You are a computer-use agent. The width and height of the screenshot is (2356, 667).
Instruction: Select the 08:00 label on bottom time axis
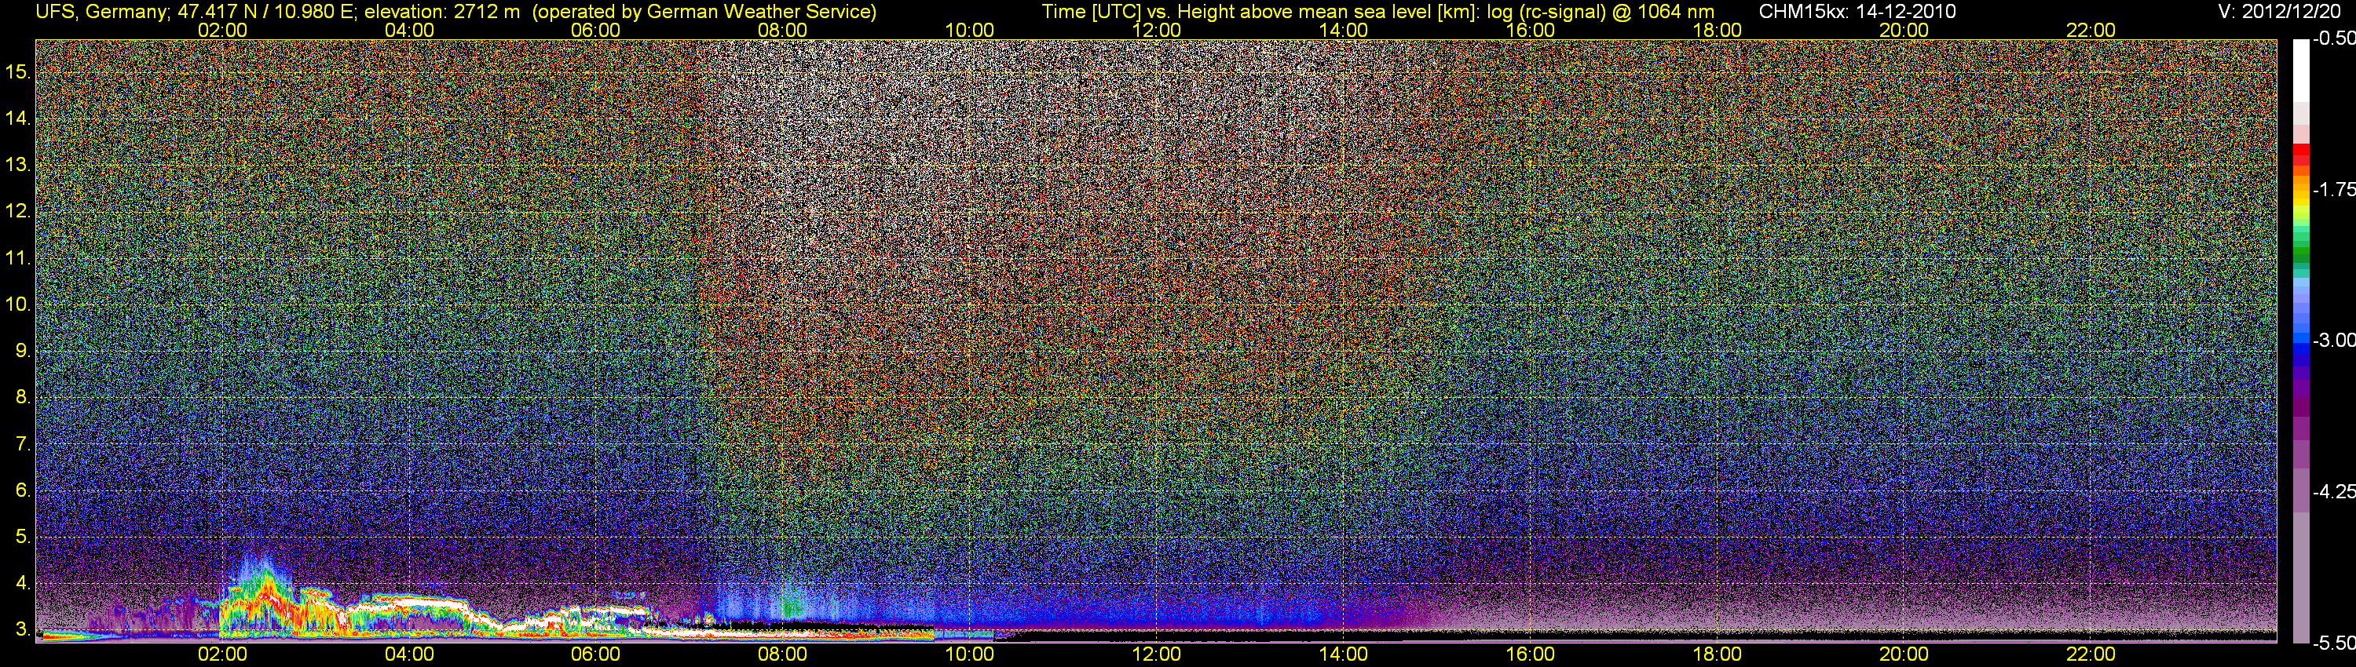pyautogui.click(x=783, y=654)
